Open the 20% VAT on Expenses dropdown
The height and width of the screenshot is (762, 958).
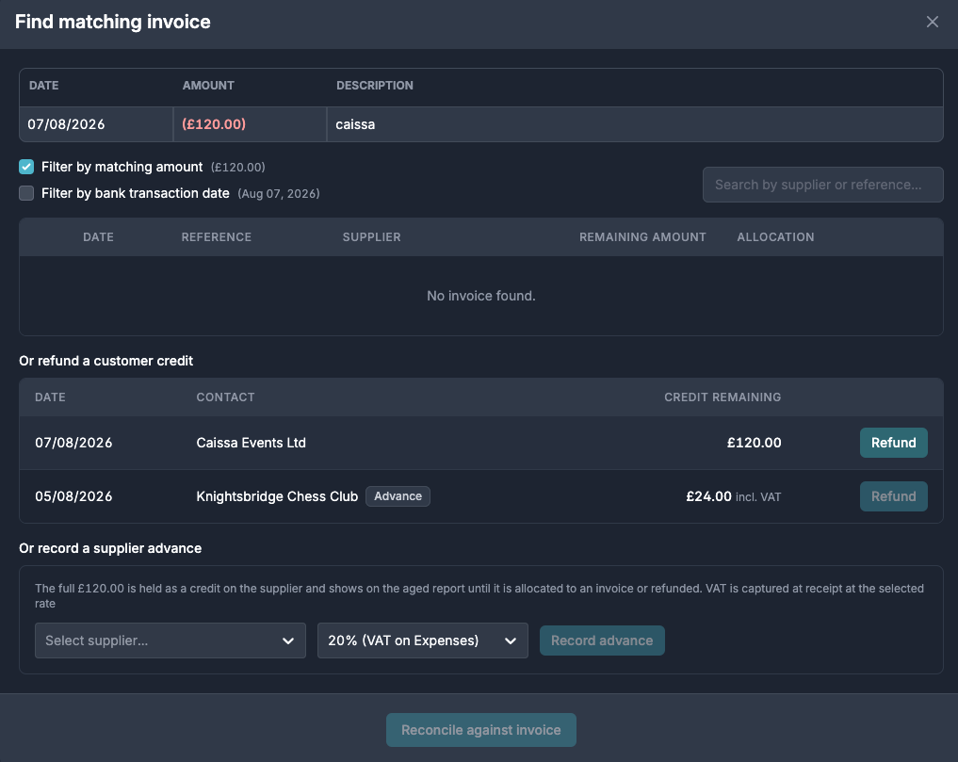point(422,640)
